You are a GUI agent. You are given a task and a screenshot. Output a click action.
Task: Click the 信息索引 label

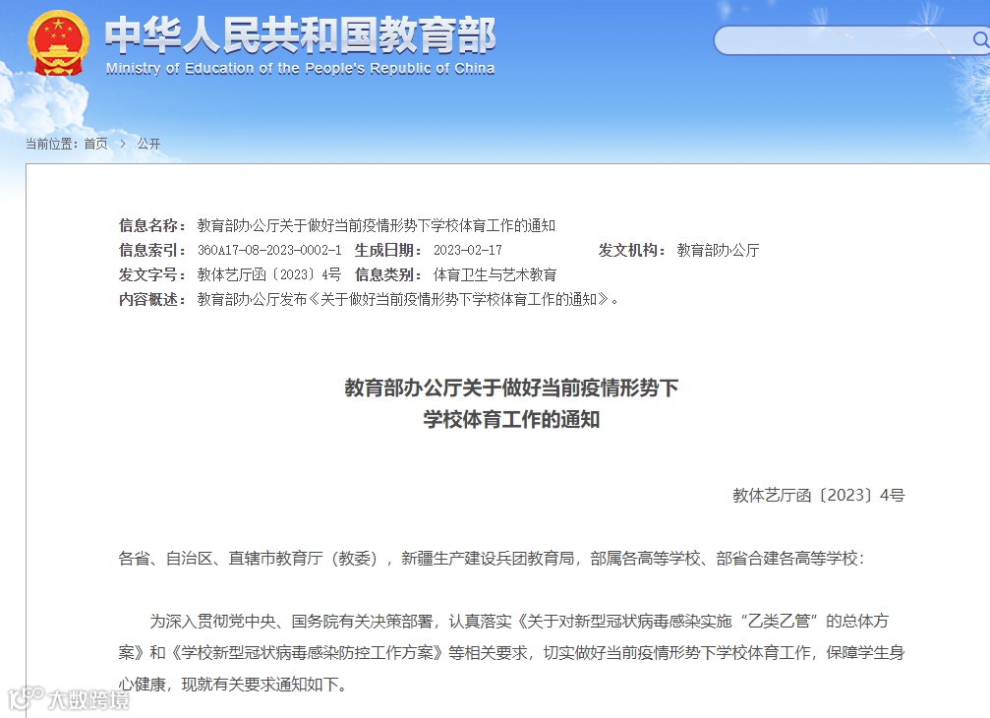coord(152,250)
